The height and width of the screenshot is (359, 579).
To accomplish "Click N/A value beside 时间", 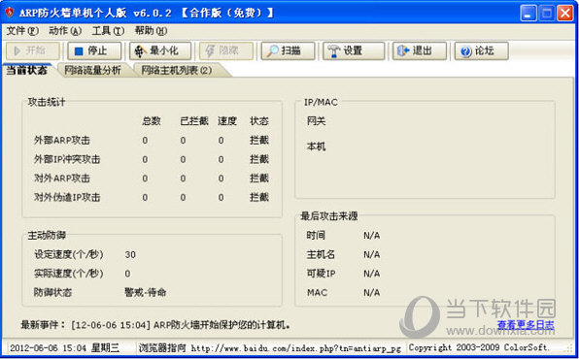I will [371, 236].
